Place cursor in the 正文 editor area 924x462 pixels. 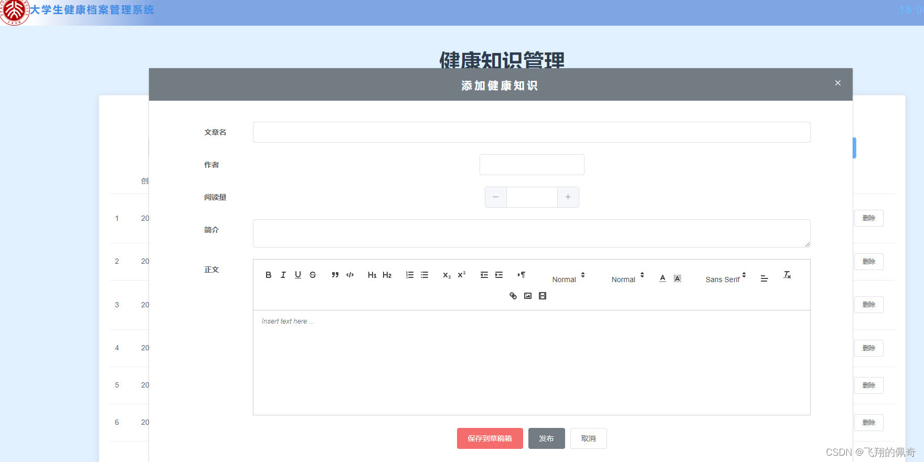point(532,362)
